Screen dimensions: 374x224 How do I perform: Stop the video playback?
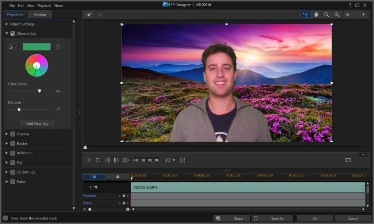point(98,160)
